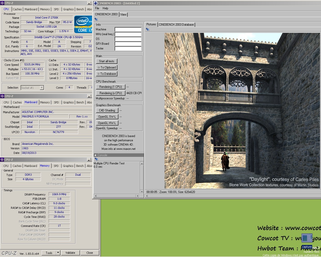Click console vertical scrollbar down arrow
321x257 pixels.
click(x=142, y=192)
